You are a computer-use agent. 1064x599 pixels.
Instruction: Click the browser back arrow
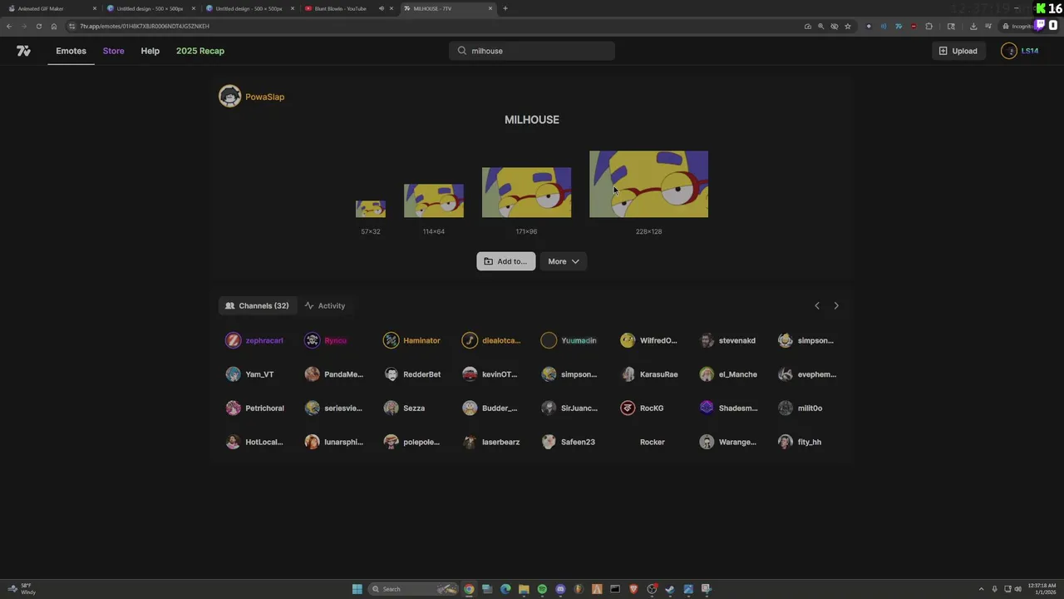(x=9, y=26)
